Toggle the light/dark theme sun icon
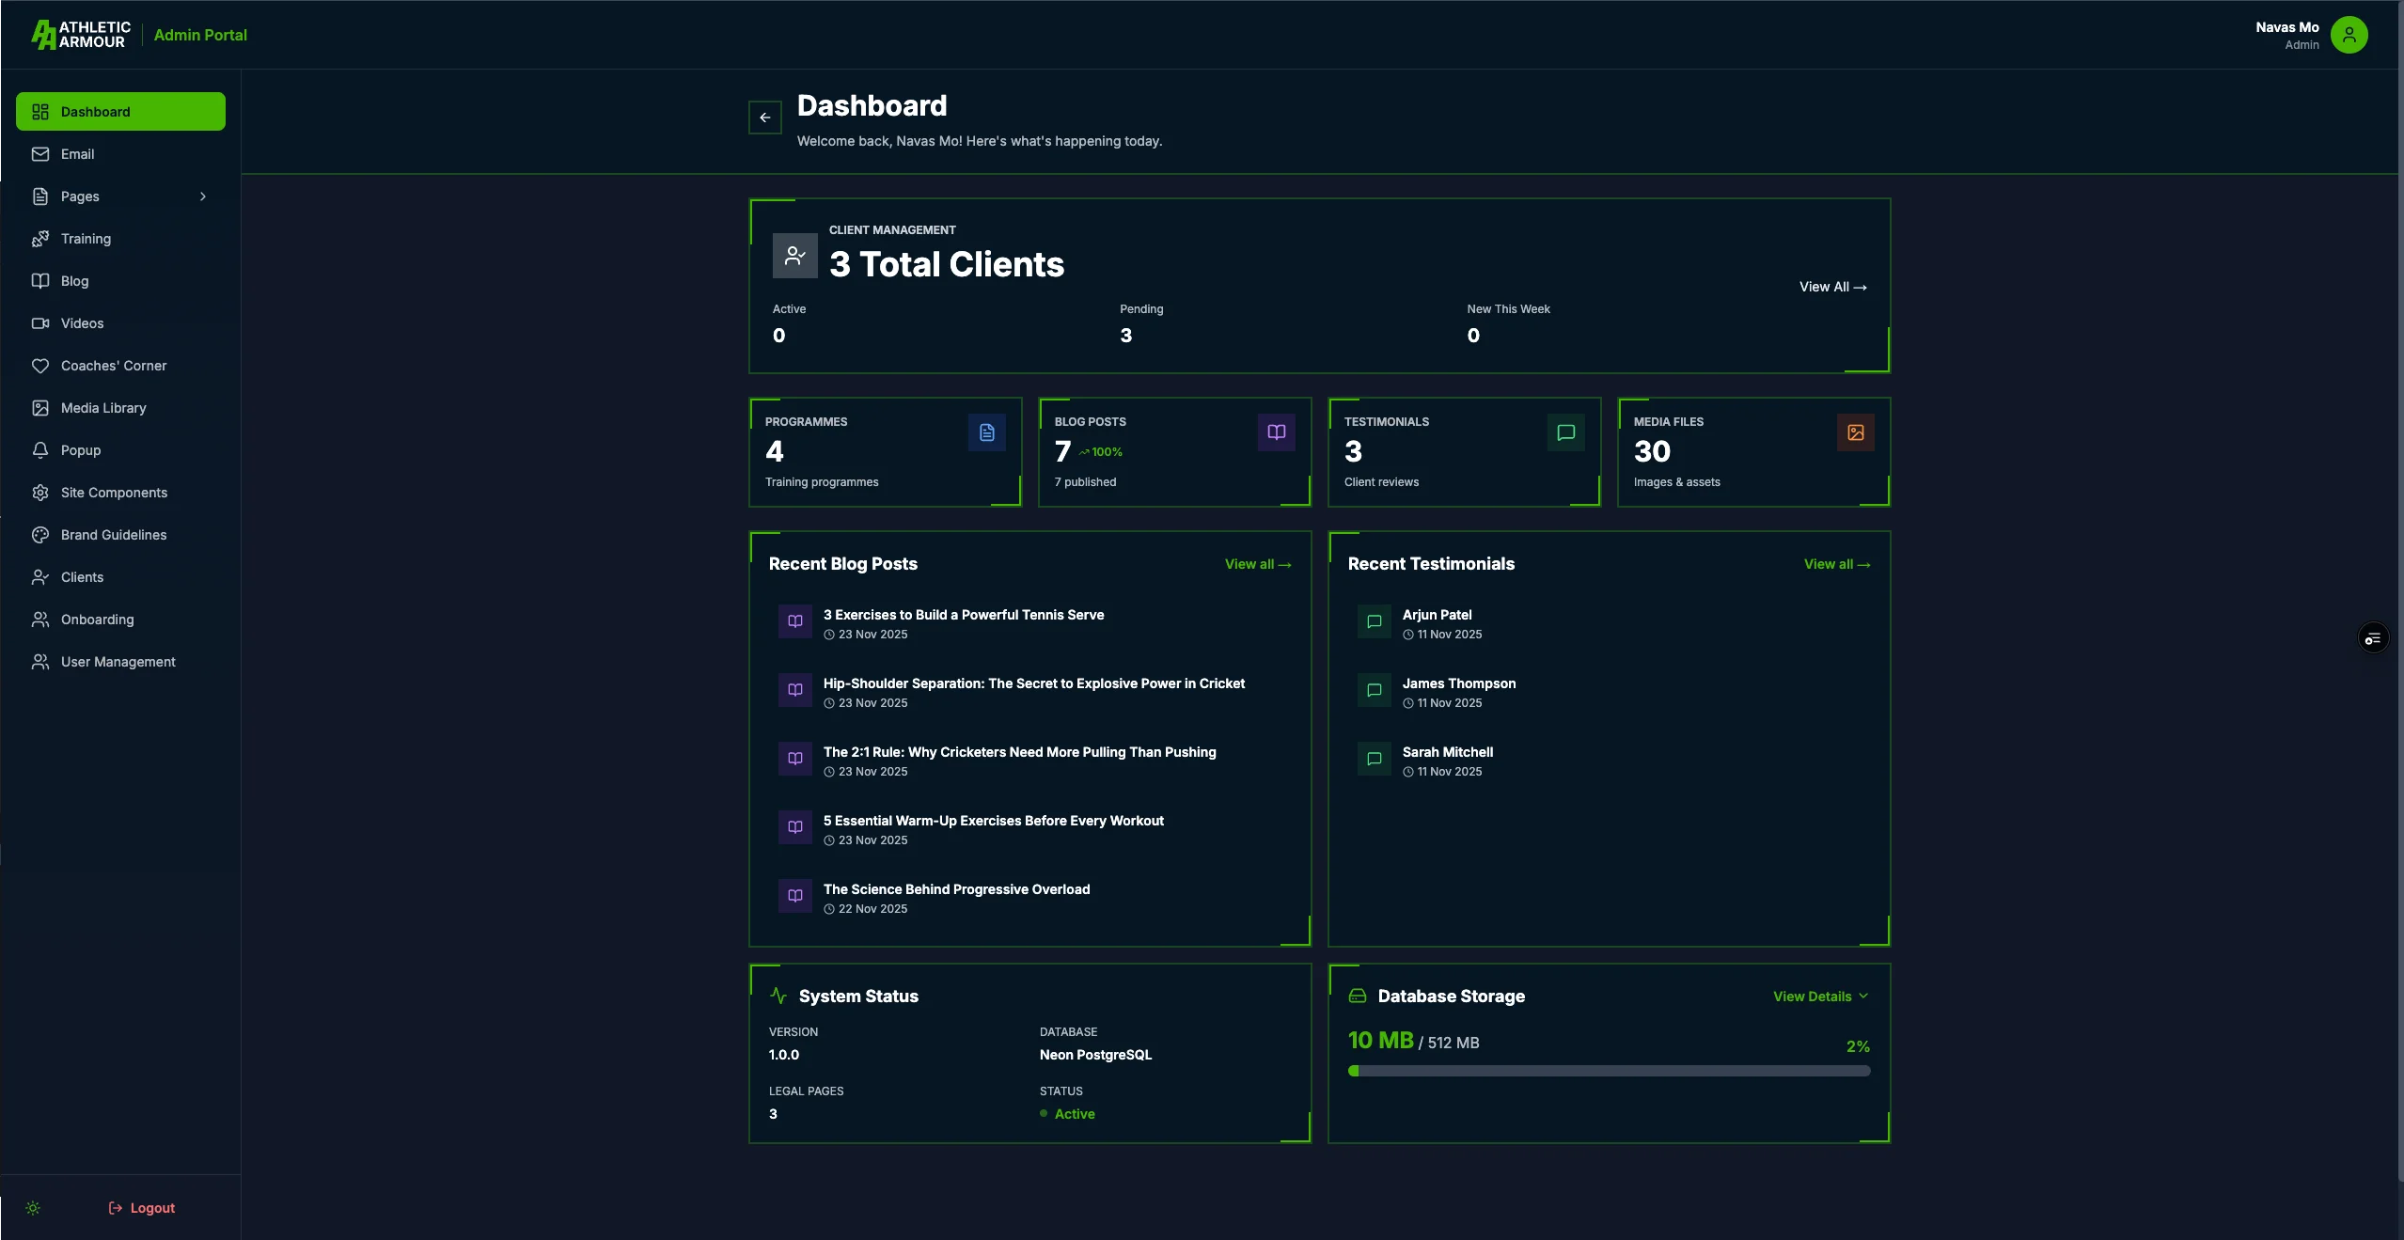 click(x=33, y=1208)
